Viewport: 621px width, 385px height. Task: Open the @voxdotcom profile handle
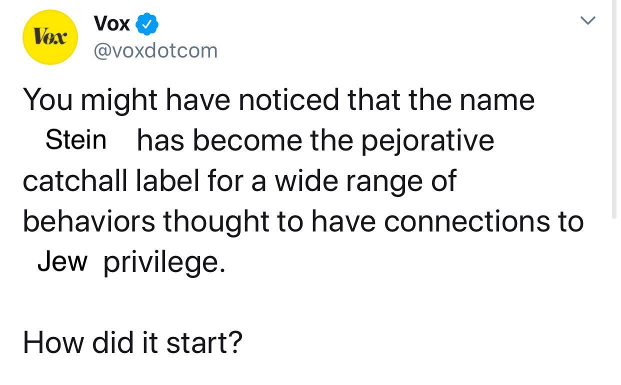click(x=155, y=50)
